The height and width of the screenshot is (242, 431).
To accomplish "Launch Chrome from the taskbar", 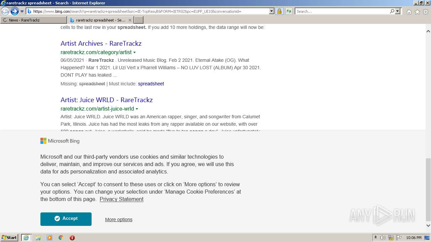I will 61,238.
